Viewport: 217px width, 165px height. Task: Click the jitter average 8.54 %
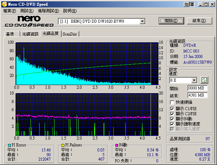(153, 150)
